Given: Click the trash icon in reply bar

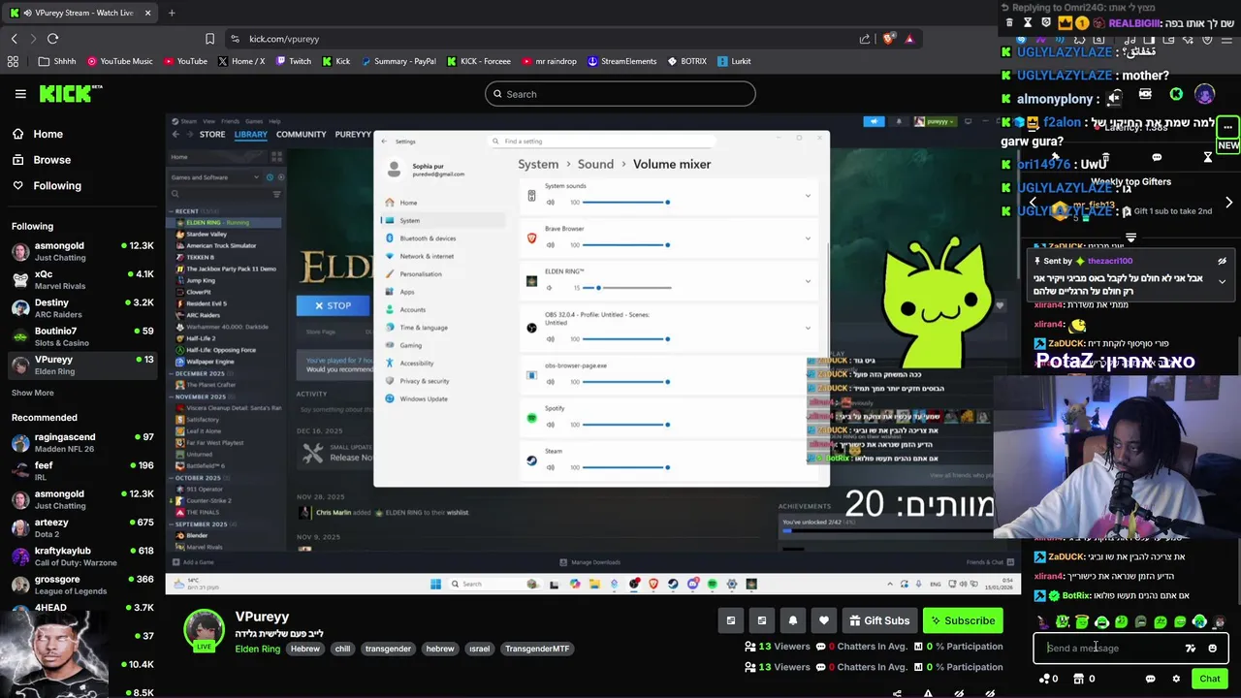Looking at the screenshot, I should point(1009,22).
